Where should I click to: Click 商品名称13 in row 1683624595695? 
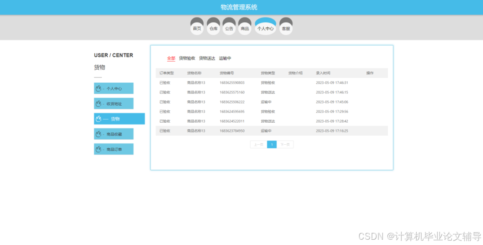[196, 111]
